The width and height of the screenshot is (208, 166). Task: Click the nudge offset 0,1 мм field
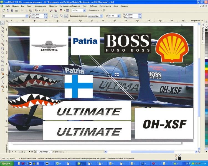coord(113,16)
